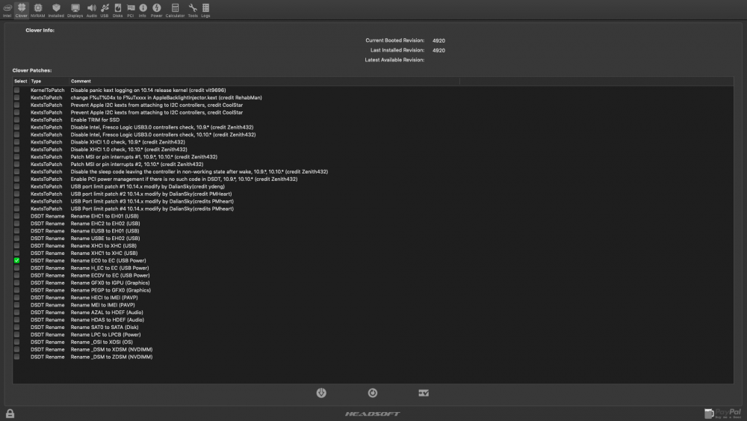This screenshot has height=421, width=747.
Task: Sort by the Select column header
Action: coord(20,81)
